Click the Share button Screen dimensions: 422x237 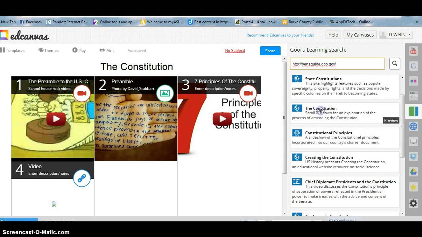pos(270,51)
